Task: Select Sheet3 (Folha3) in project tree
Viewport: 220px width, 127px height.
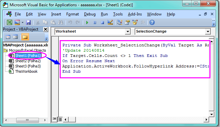Action: click(x=28, y=66)
